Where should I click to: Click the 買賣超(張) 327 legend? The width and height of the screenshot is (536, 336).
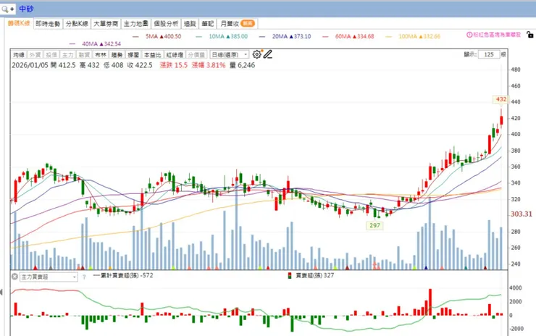click(314, 275)
